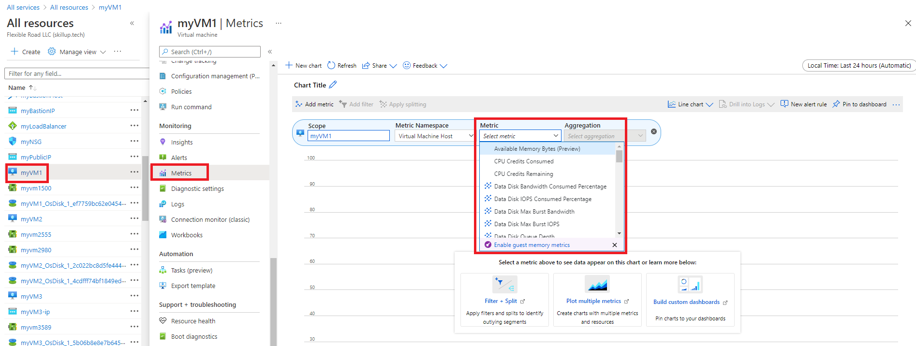Expand the Metric Namespace dropdown
The width and height of the screenshot is (916, 346).
471,136
